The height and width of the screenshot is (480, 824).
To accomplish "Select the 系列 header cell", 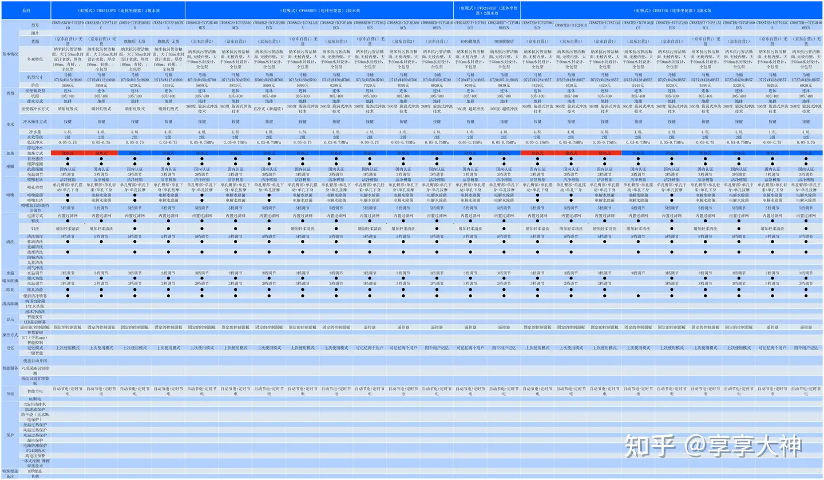I will coord(26,10).
